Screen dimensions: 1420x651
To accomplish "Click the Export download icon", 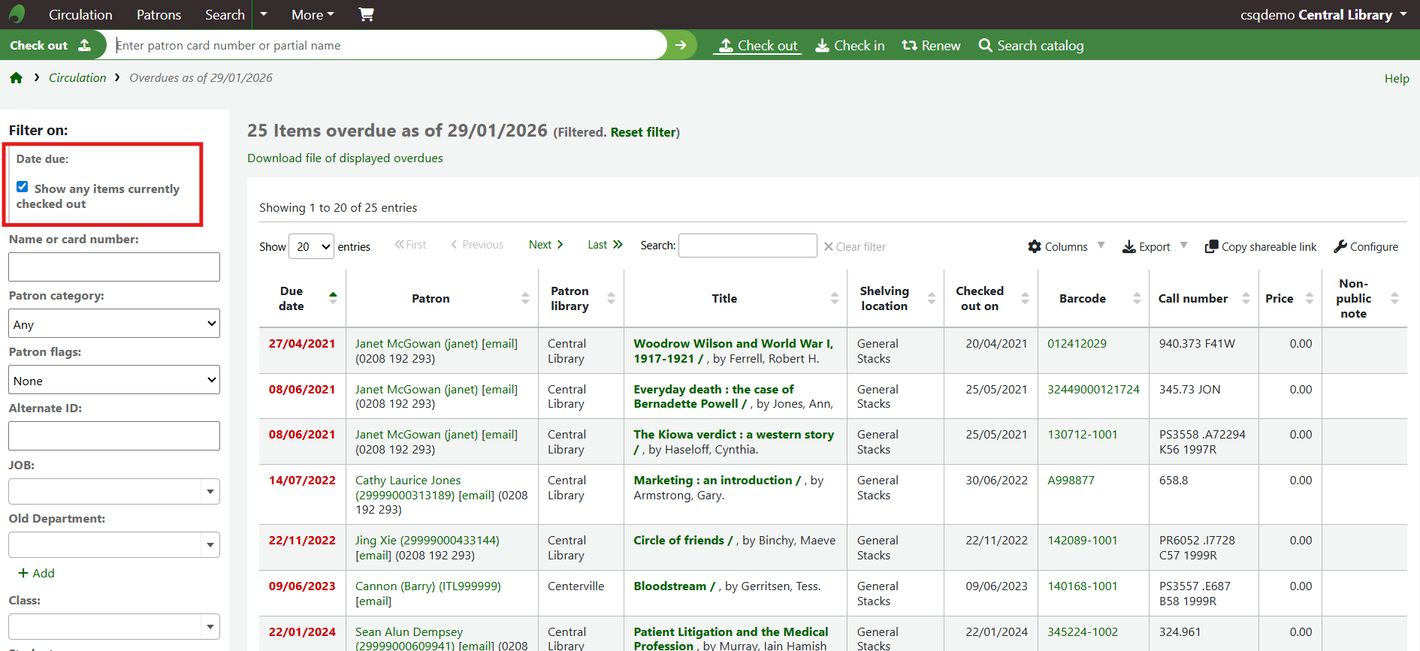I will 1128,246.
